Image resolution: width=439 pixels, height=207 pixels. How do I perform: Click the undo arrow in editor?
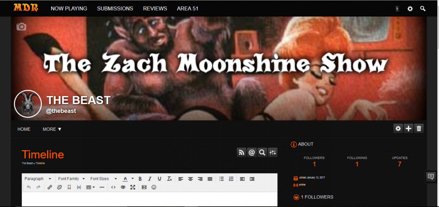click(28, 187)
